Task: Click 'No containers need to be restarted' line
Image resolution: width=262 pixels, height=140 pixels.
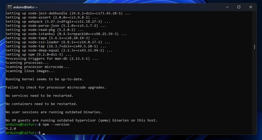Action: click(41, 104)
